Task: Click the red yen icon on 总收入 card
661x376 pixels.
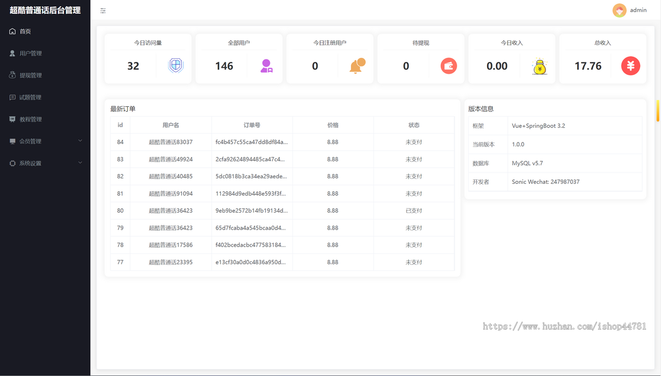Action: pyautogui.click(x=630, y=66)
